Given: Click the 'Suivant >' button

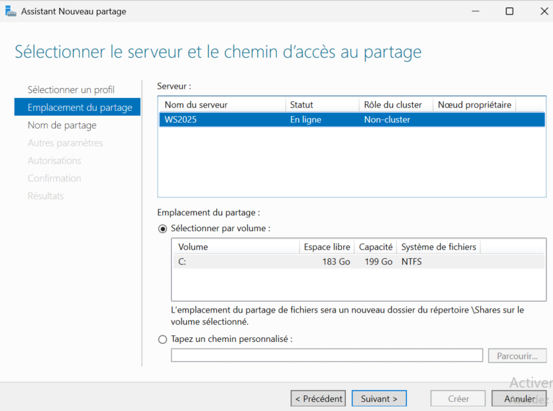Looking at the screenshot, I should [x=379, y=399].
